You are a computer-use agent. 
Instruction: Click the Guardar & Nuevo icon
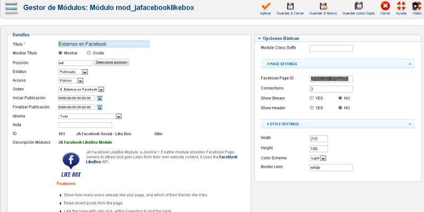point(323,6)
